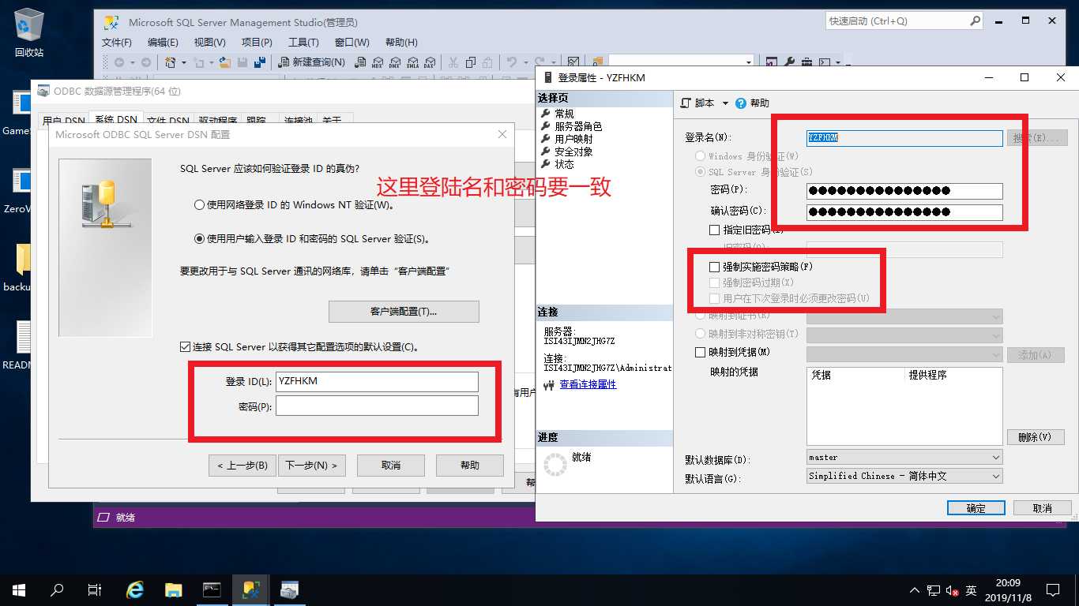Switch to the ODBC administrator taskbar icon
Screen dimensions: 1079x606
pos(290,589)
